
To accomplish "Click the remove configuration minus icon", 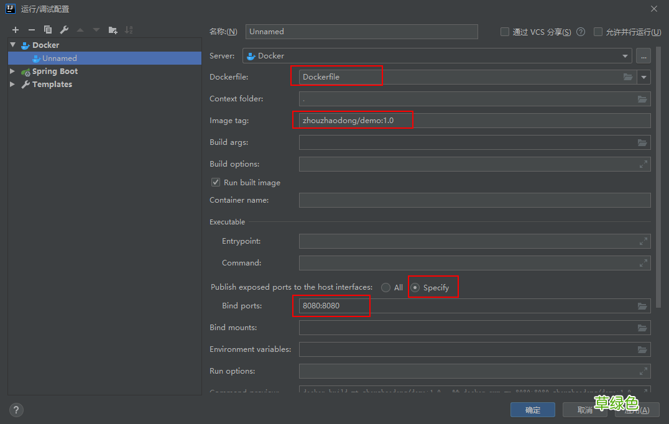I will click(x=32, y=30).
